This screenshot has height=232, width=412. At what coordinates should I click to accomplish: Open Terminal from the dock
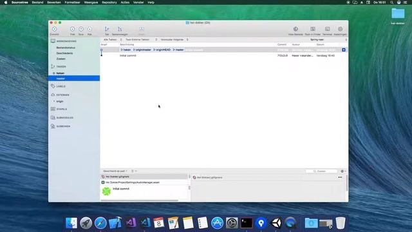[x=247, y=223]
